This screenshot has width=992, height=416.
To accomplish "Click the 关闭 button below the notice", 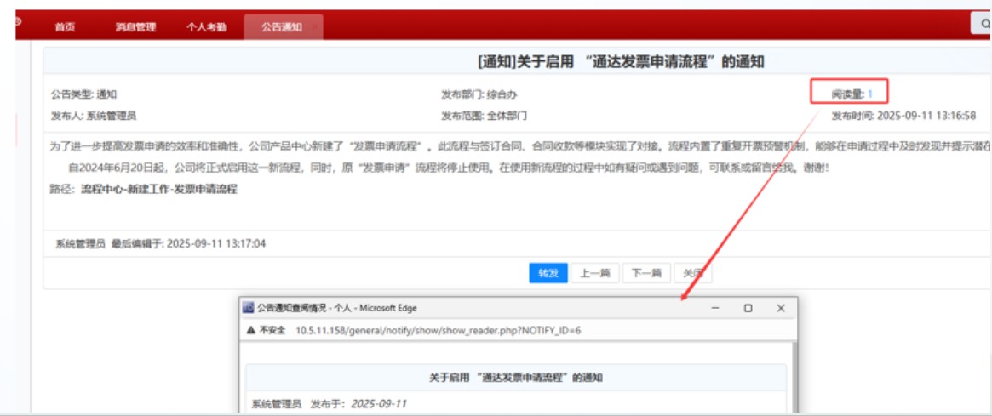I will 692,273.
